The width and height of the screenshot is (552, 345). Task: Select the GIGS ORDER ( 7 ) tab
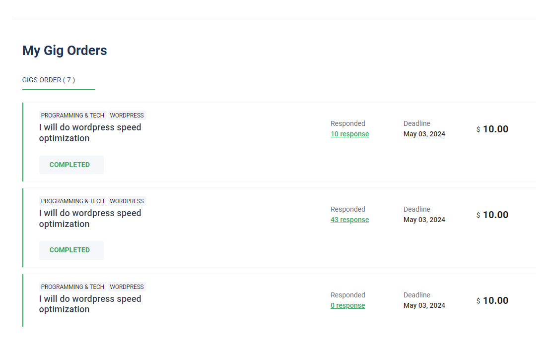49,80
